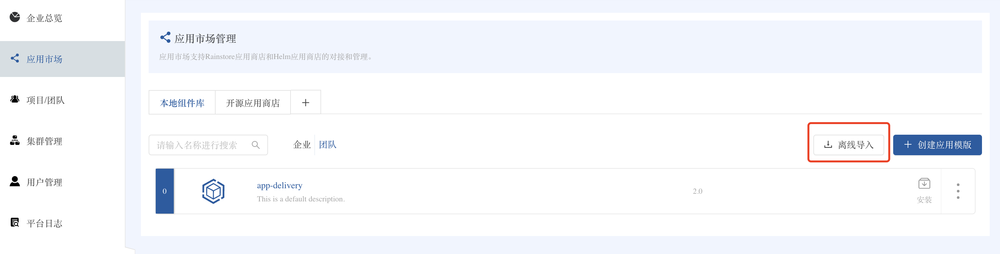Click the app-delivery cube icon
1000x254 pixels.
tap(213, 191)
